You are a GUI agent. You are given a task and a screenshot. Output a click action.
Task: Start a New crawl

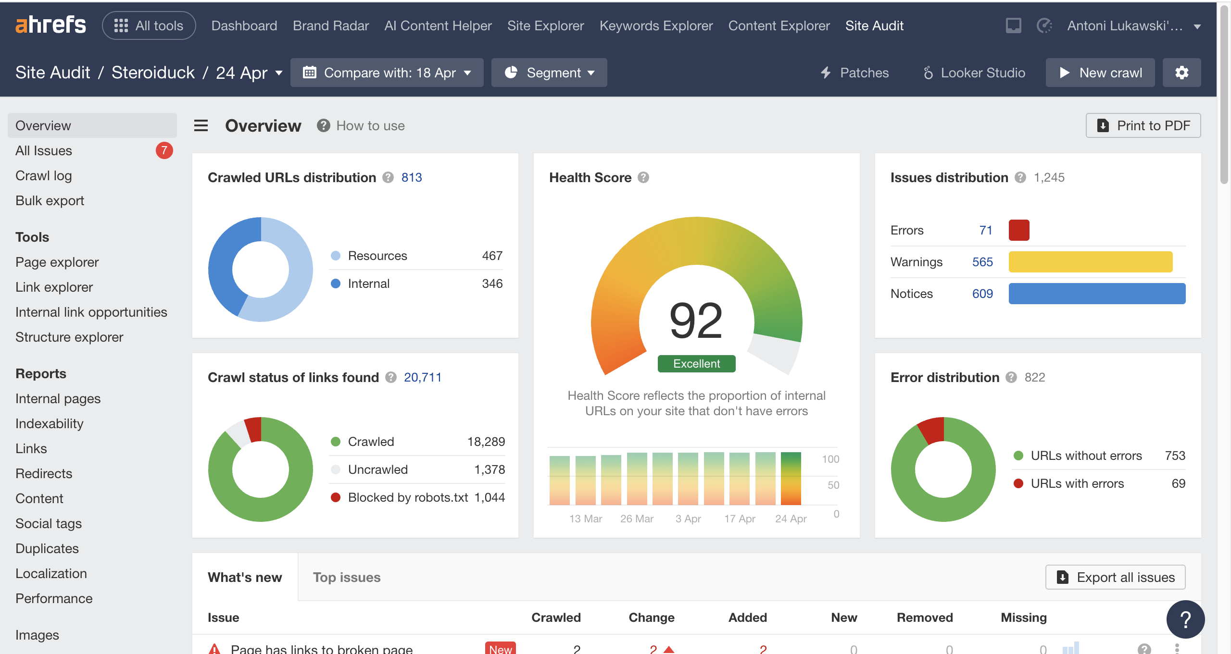[x=1100, y=73]
